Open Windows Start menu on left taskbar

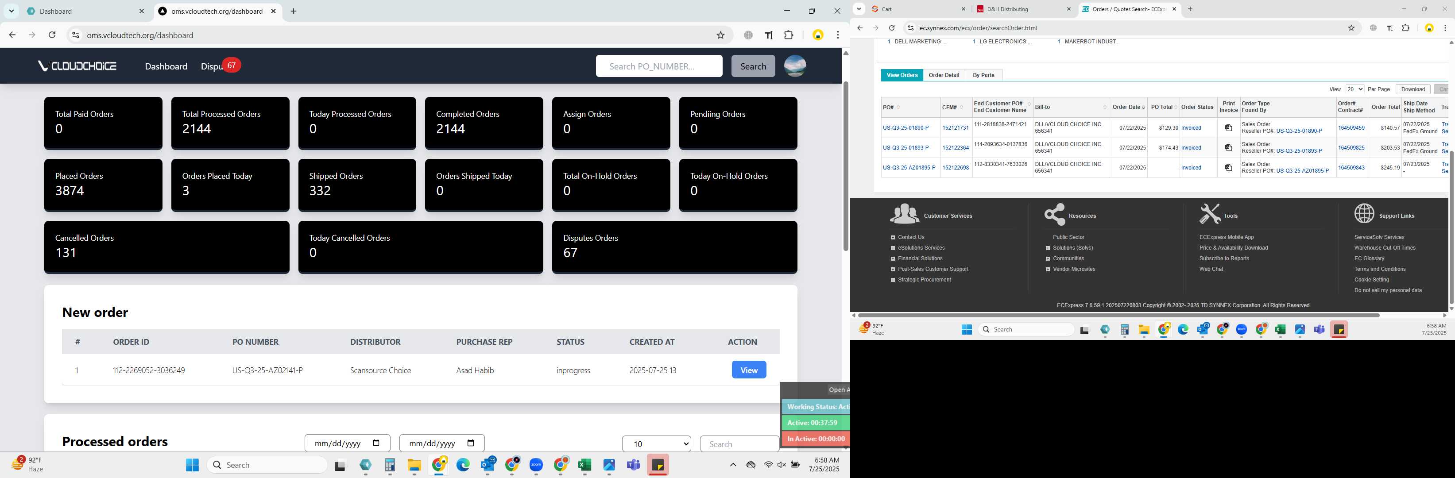[192, 465]
